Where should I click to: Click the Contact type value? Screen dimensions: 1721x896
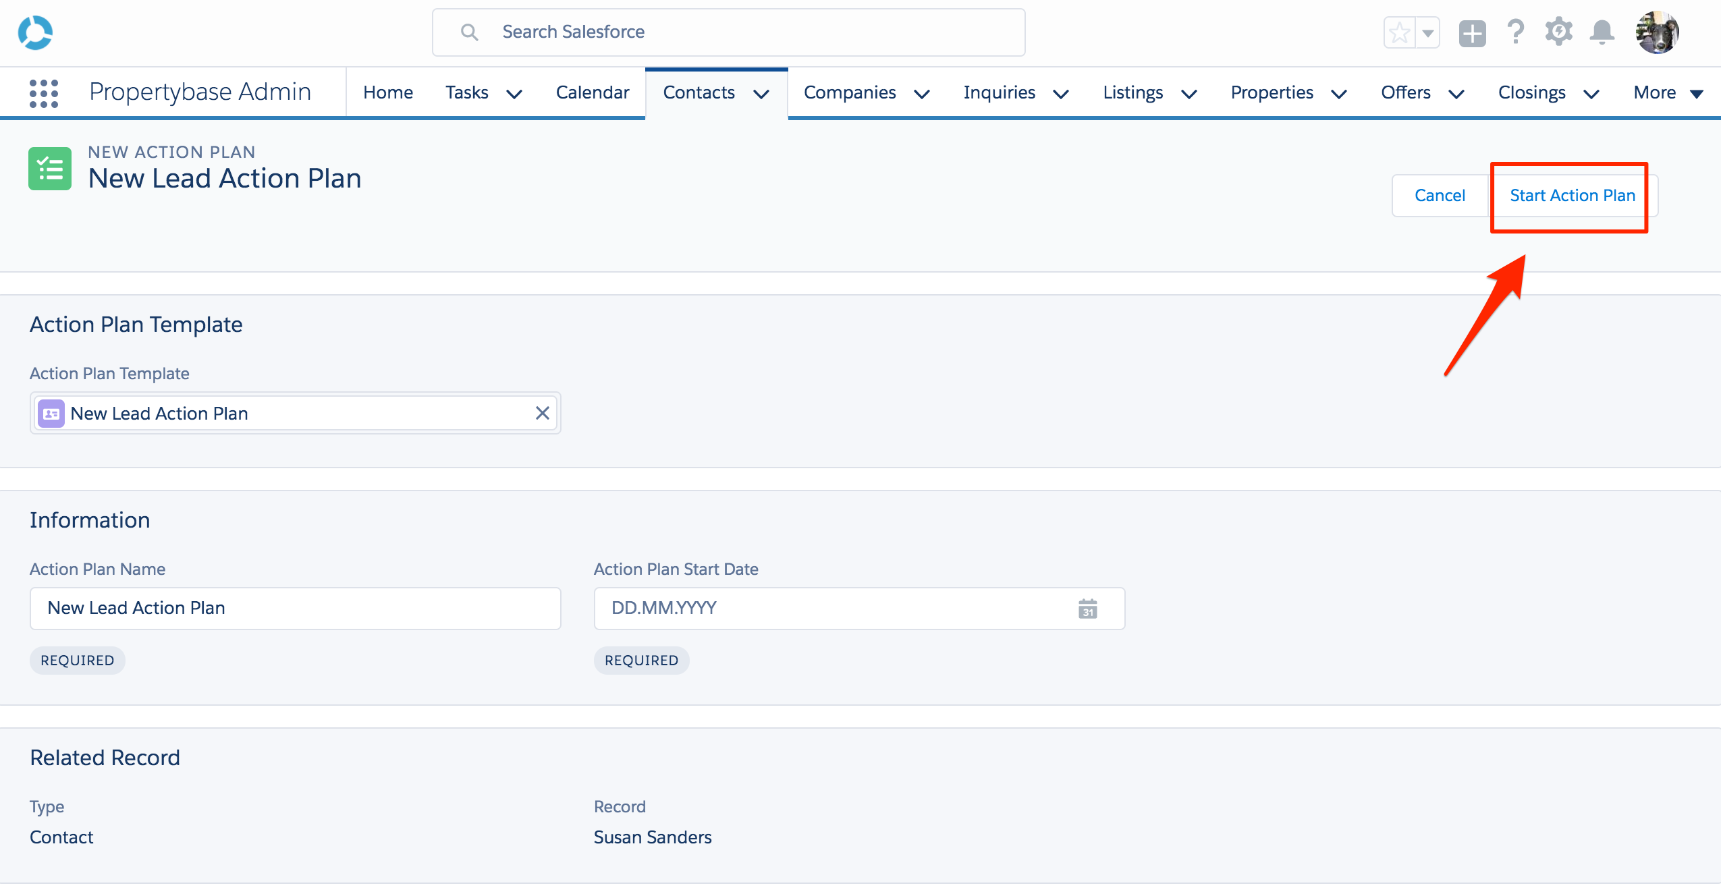(61, 837)
